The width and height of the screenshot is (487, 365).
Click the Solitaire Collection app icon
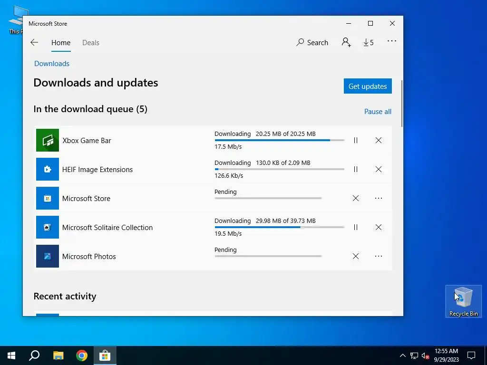(47, 227)
